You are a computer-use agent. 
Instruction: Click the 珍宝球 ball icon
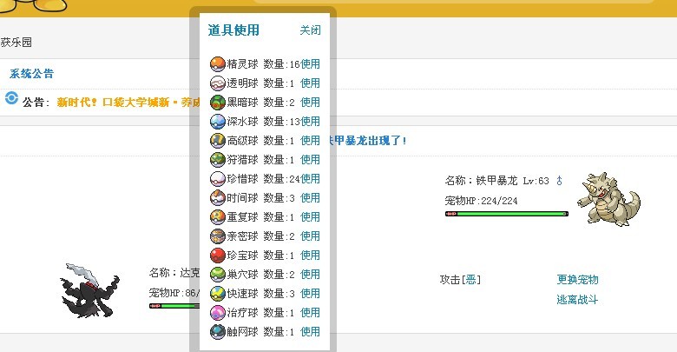tap(218, 256)
